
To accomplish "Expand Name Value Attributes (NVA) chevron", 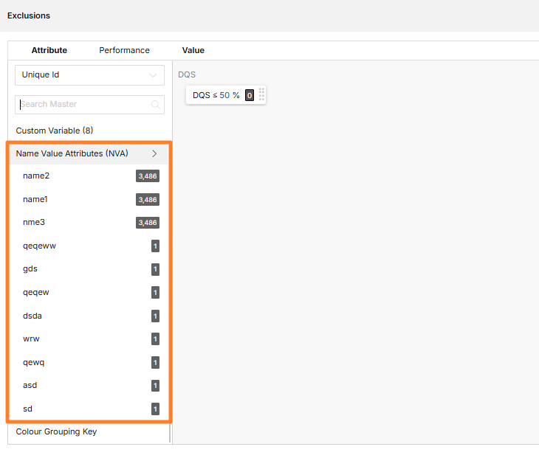I will coord(154,153).
